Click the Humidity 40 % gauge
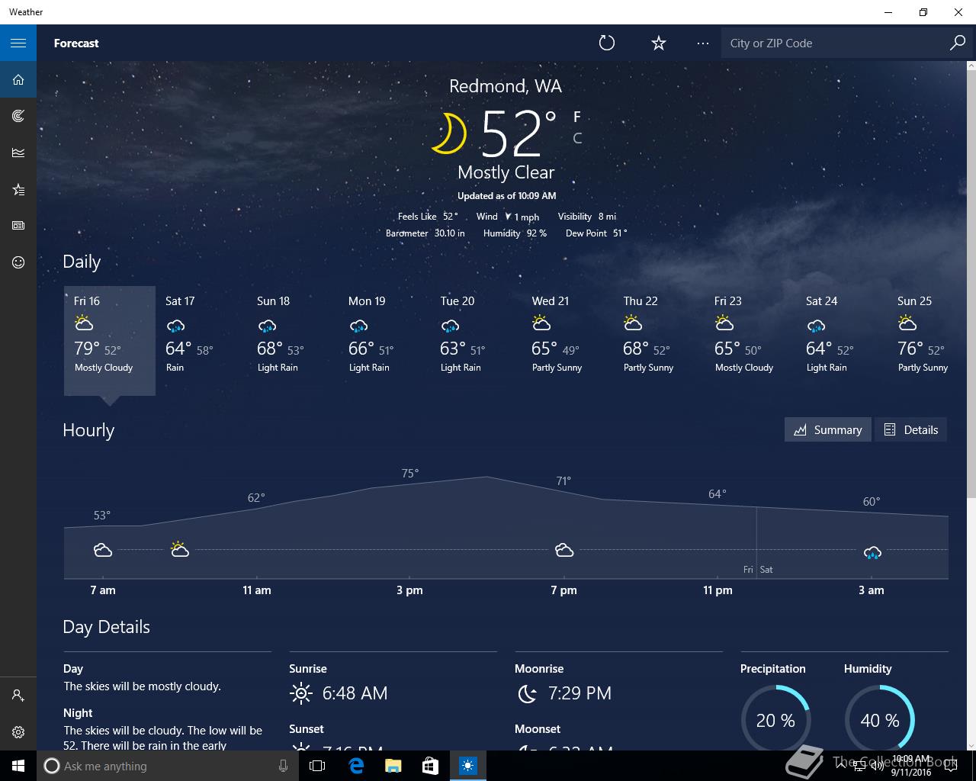Screen dimensions: 976x781 [x=880, y=720]
